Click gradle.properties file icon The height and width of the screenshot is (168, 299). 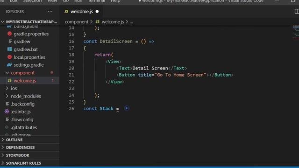9,34
